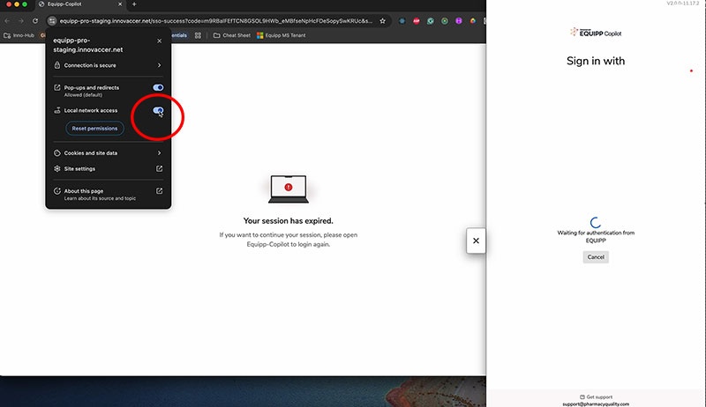
Task: Click the 'Your session has expired.' heading
Action: (289, 221)
